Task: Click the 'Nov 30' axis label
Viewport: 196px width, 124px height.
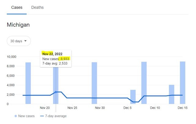Action: 100,108
